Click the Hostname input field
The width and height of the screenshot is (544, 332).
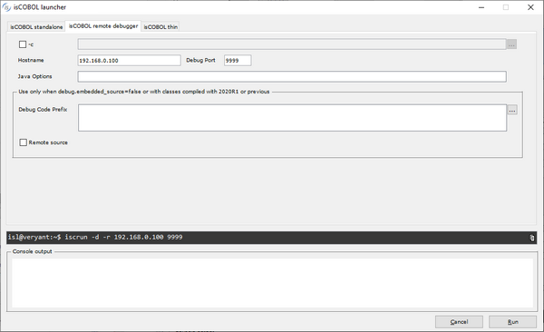[129, 61]
